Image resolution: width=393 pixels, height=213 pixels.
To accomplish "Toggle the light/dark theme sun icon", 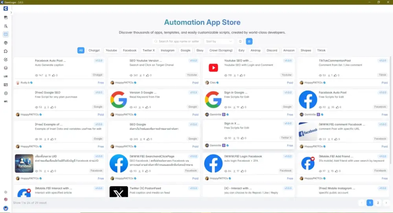I will coord(6,192).
